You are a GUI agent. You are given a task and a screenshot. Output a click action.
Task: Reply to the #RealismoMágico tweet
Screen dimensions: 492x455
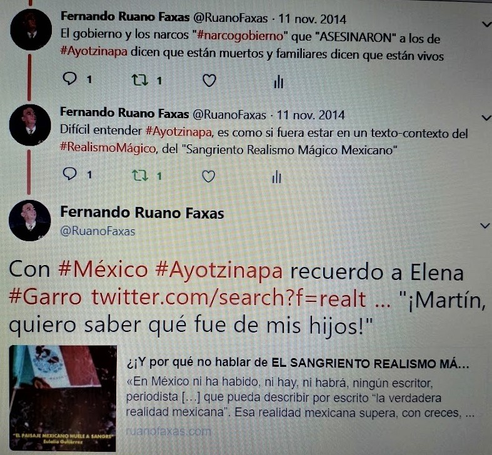[x=69, y=174]
